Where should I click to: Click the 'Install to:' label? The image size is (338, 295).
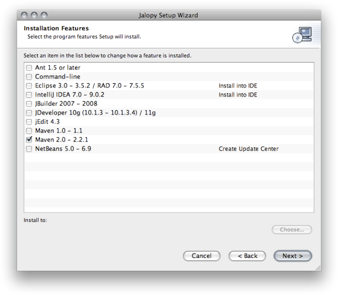click(x=35, y=220)
